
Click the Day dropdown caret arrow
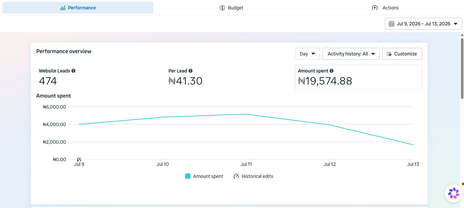313,54
